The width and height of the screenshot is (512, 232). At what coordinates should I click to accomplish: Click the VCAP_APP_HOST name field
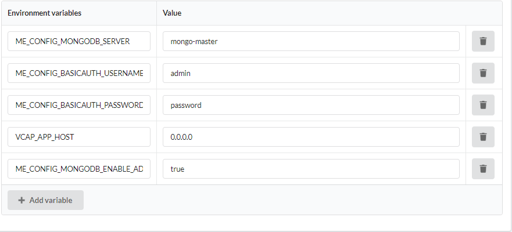pyautogui.click(x=79, y=137)
